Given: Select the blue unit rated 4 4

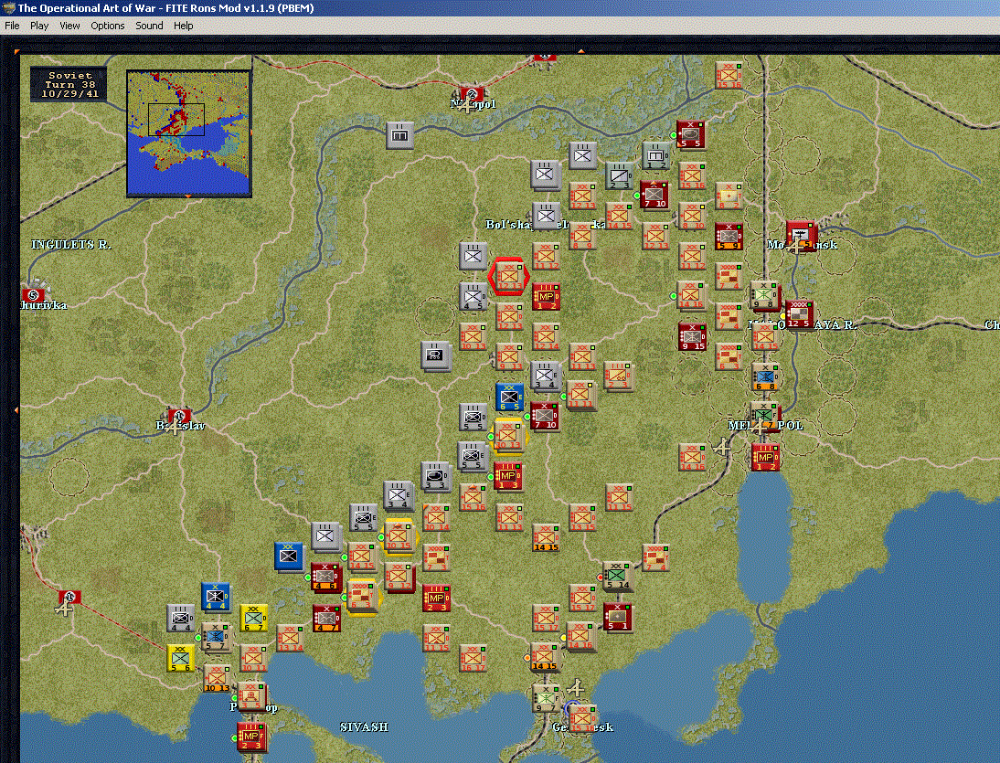Looking at the screenshot, I should pos(215,597).
